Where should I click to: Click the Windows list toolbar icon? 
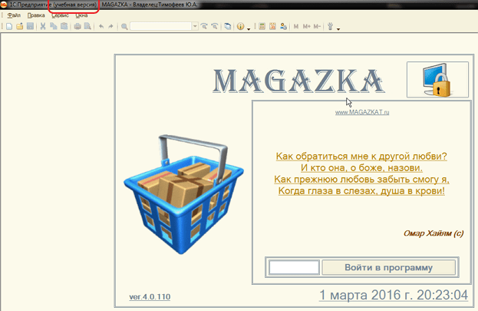click(227, 27)
